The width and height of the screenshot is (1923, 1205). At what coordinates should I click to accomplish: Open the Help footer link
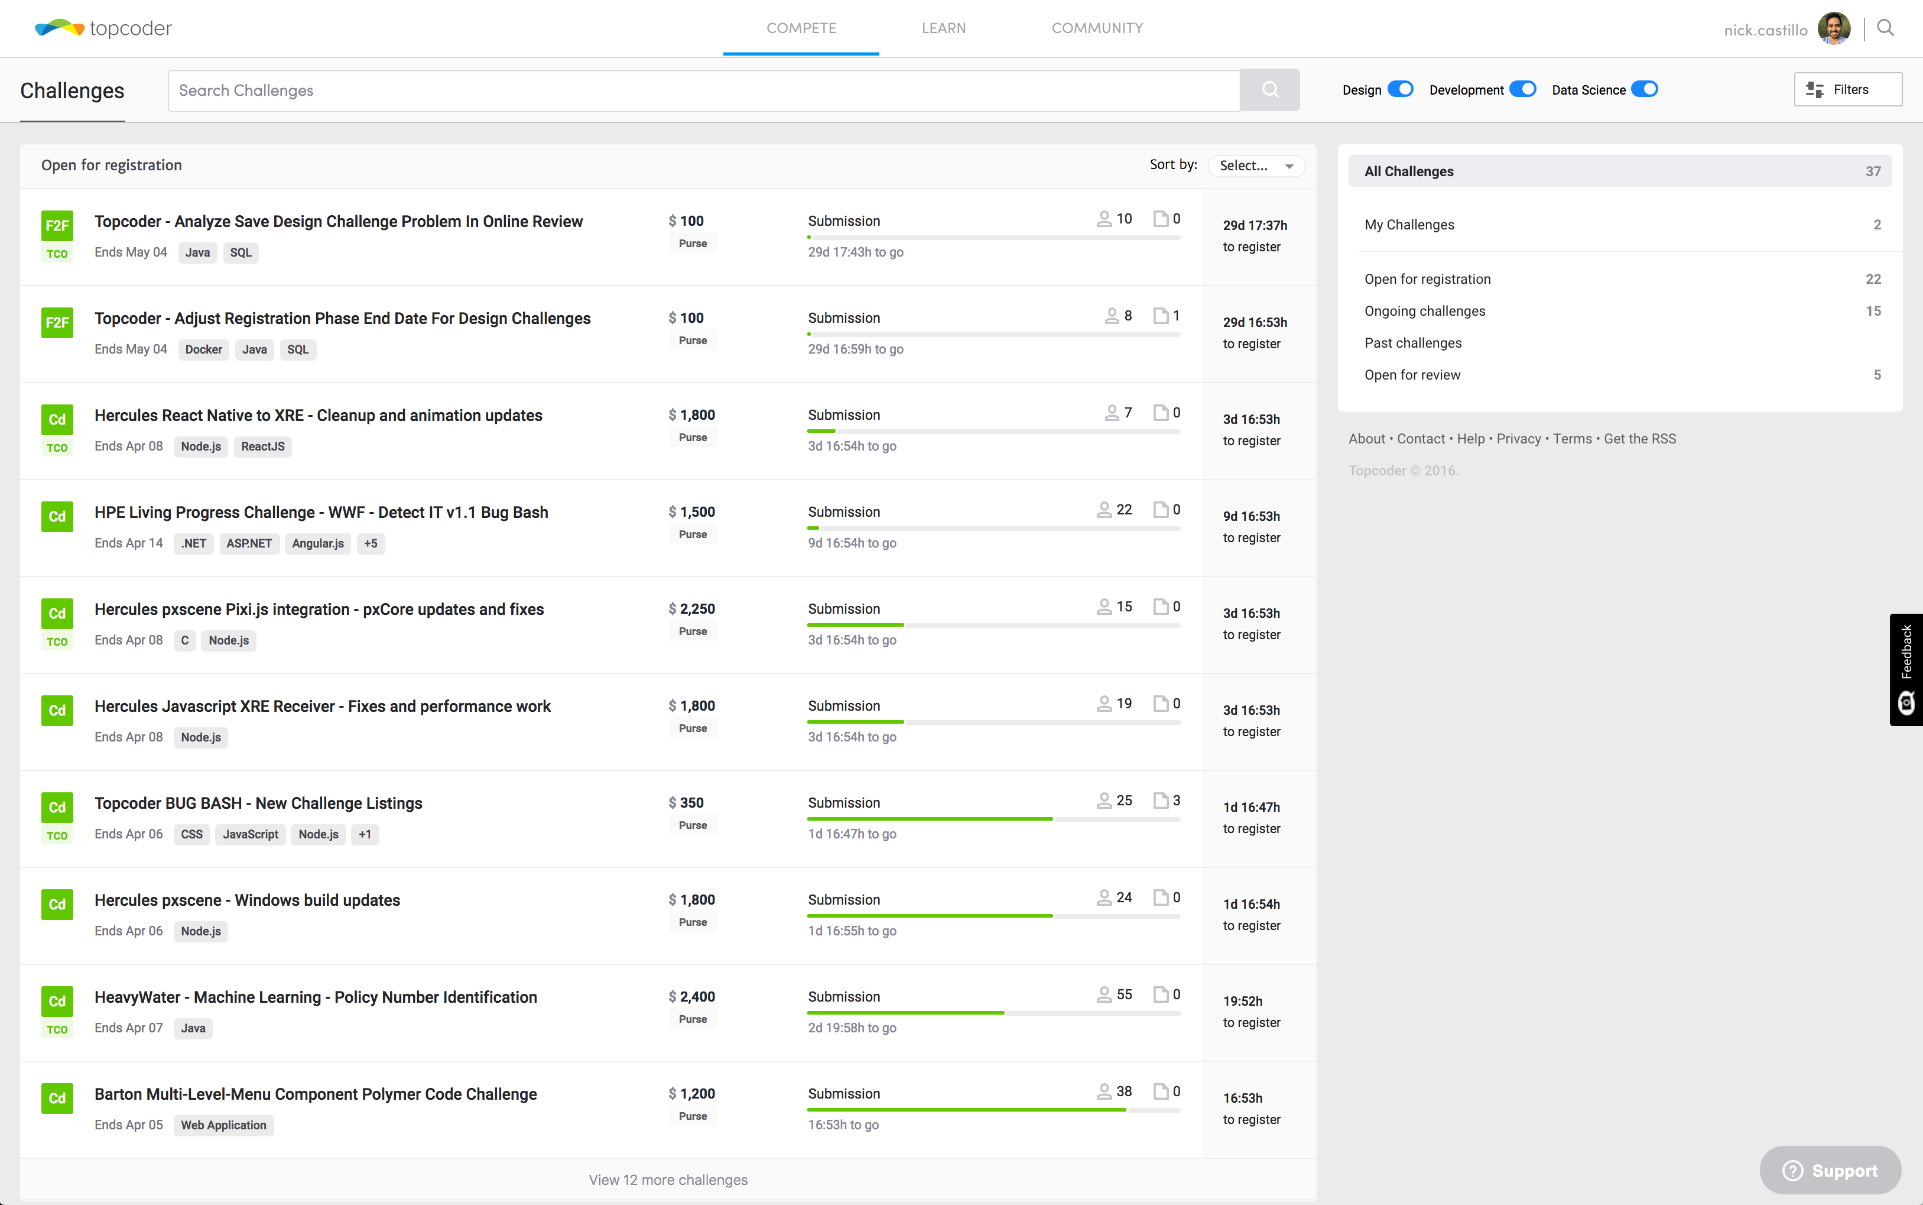pyautogui.click(x=1470, y=438)
